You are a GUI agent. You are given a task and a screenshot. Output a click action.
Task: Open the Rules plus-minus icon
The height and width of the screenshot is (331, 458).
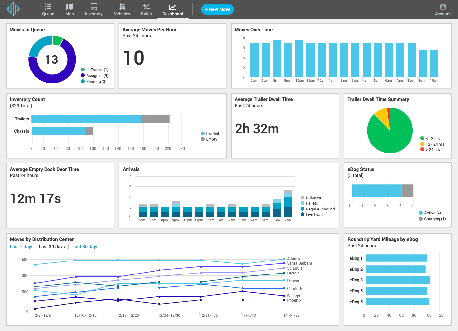pyautogui.click(x=146, y=6)
